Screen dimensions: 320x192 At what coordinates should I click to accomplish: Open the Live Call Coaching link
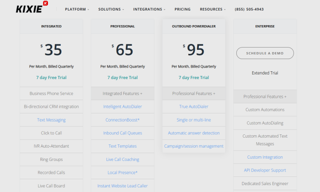tap(123, 160)
